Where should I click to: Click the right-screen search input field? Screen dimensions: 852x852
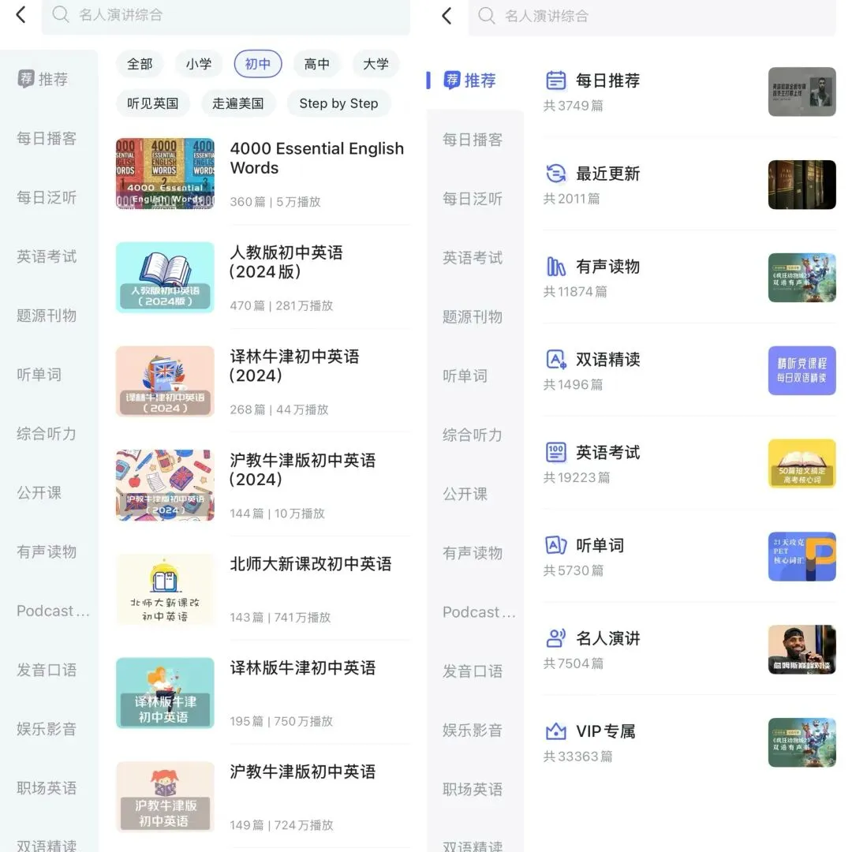click(x=652, y=17)
